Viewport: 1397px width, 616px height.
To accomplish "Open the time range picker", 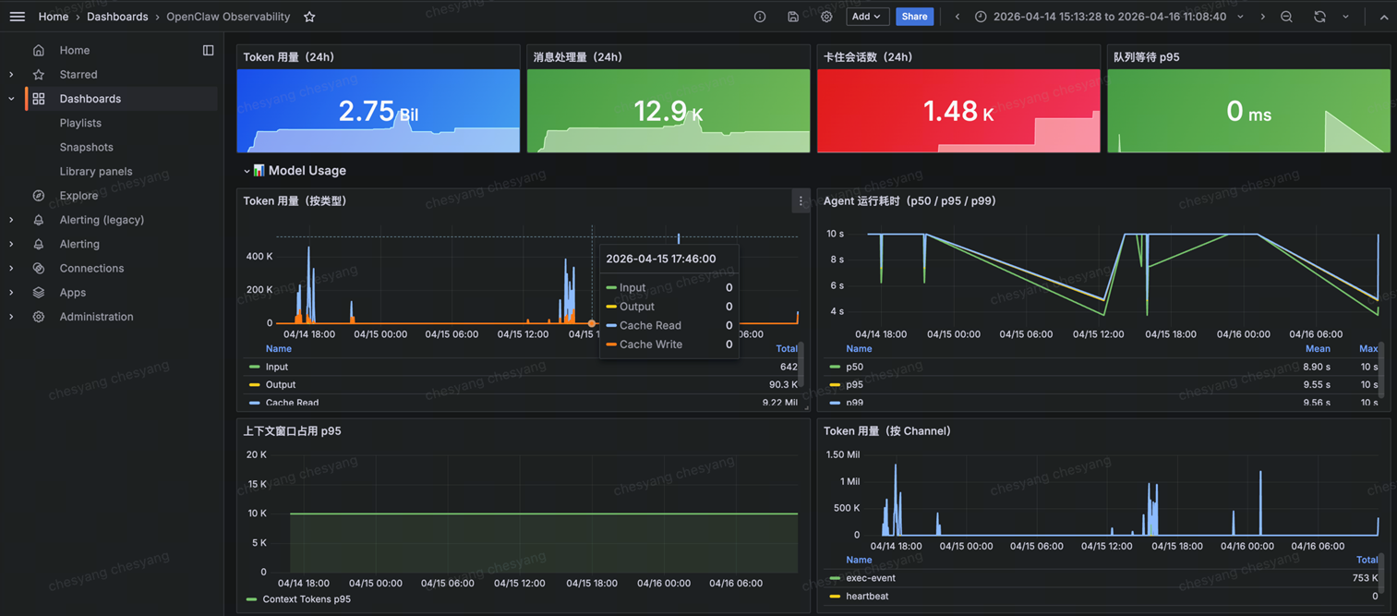I will coord(1109,17).
